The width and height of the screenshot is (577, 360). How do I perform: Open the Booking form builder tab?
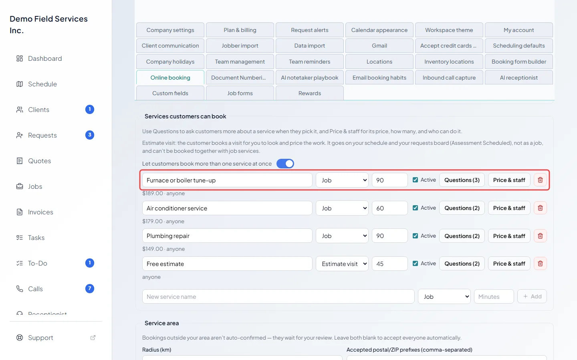pos(519,62)
